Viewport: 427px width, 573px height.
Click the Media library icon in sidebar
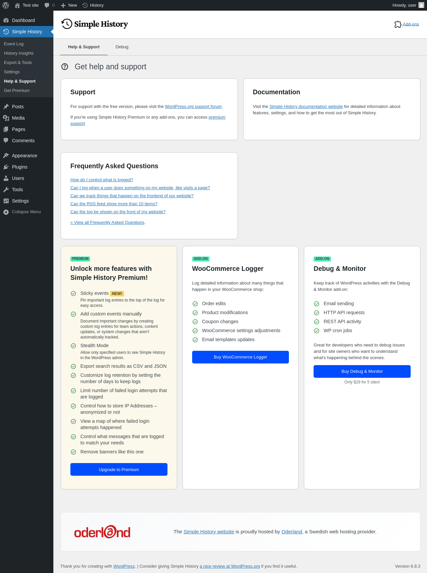pos(6,118)
